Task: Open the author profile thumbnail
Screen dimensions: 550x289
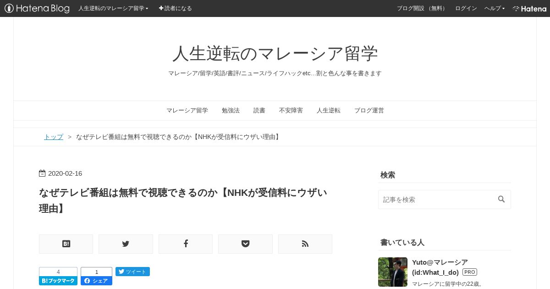Action: click(x=393, y=272)
